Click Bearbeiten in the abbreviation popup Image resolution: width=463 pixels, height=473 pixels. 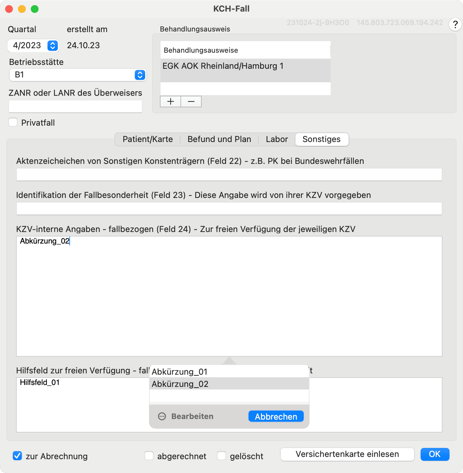tap(192, 416)
